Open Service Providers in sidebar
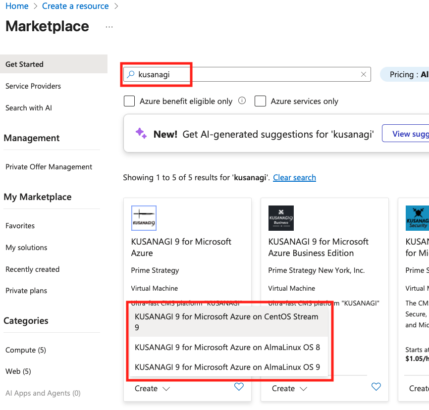This screenshot has height=410, width=429. click(x=33, y=86)
